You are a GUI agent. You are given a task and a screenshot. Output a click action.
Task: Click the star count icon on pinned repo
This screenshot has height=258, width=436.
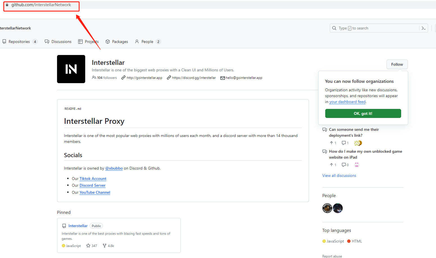tap(88, 246)
